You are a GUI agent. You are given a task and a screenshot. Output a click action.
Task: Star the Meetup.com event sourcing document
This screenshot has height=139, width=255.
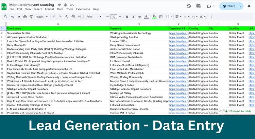(x=60, y=5)
